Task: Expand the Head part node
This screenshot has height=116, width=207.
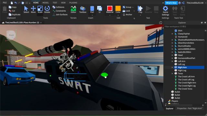Action: (x=172, y=55)
